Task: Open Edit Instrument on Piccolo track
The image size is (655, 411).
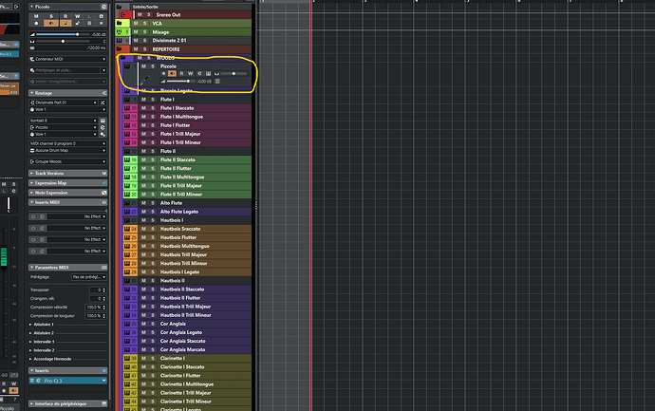Action: click(x=206, y=73)
